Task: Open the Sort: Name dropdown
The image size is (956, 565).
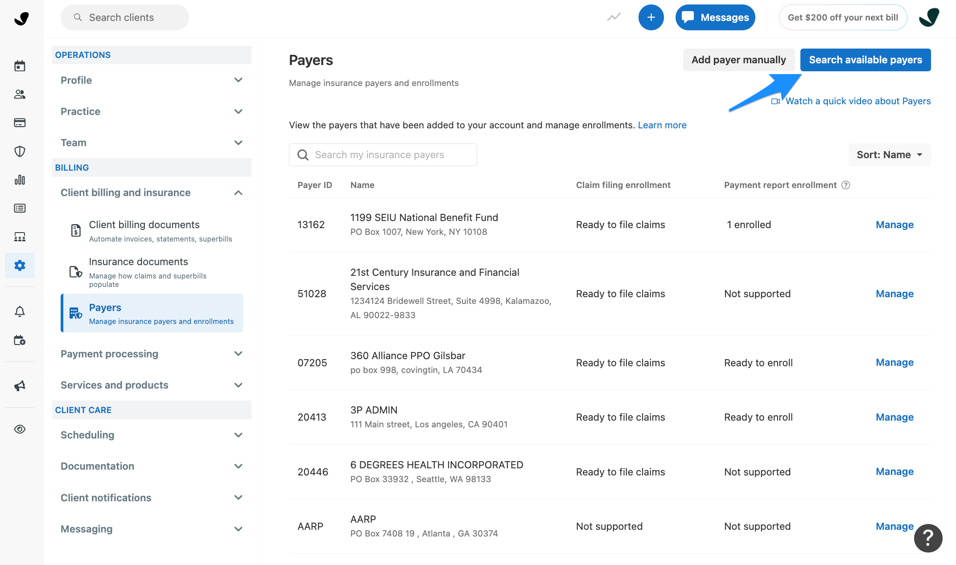Action: click(x=889, y=155)
